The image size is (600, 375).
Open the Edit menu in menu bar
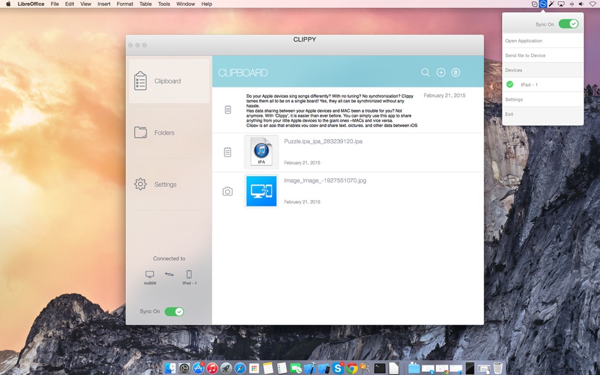(69, 4)
